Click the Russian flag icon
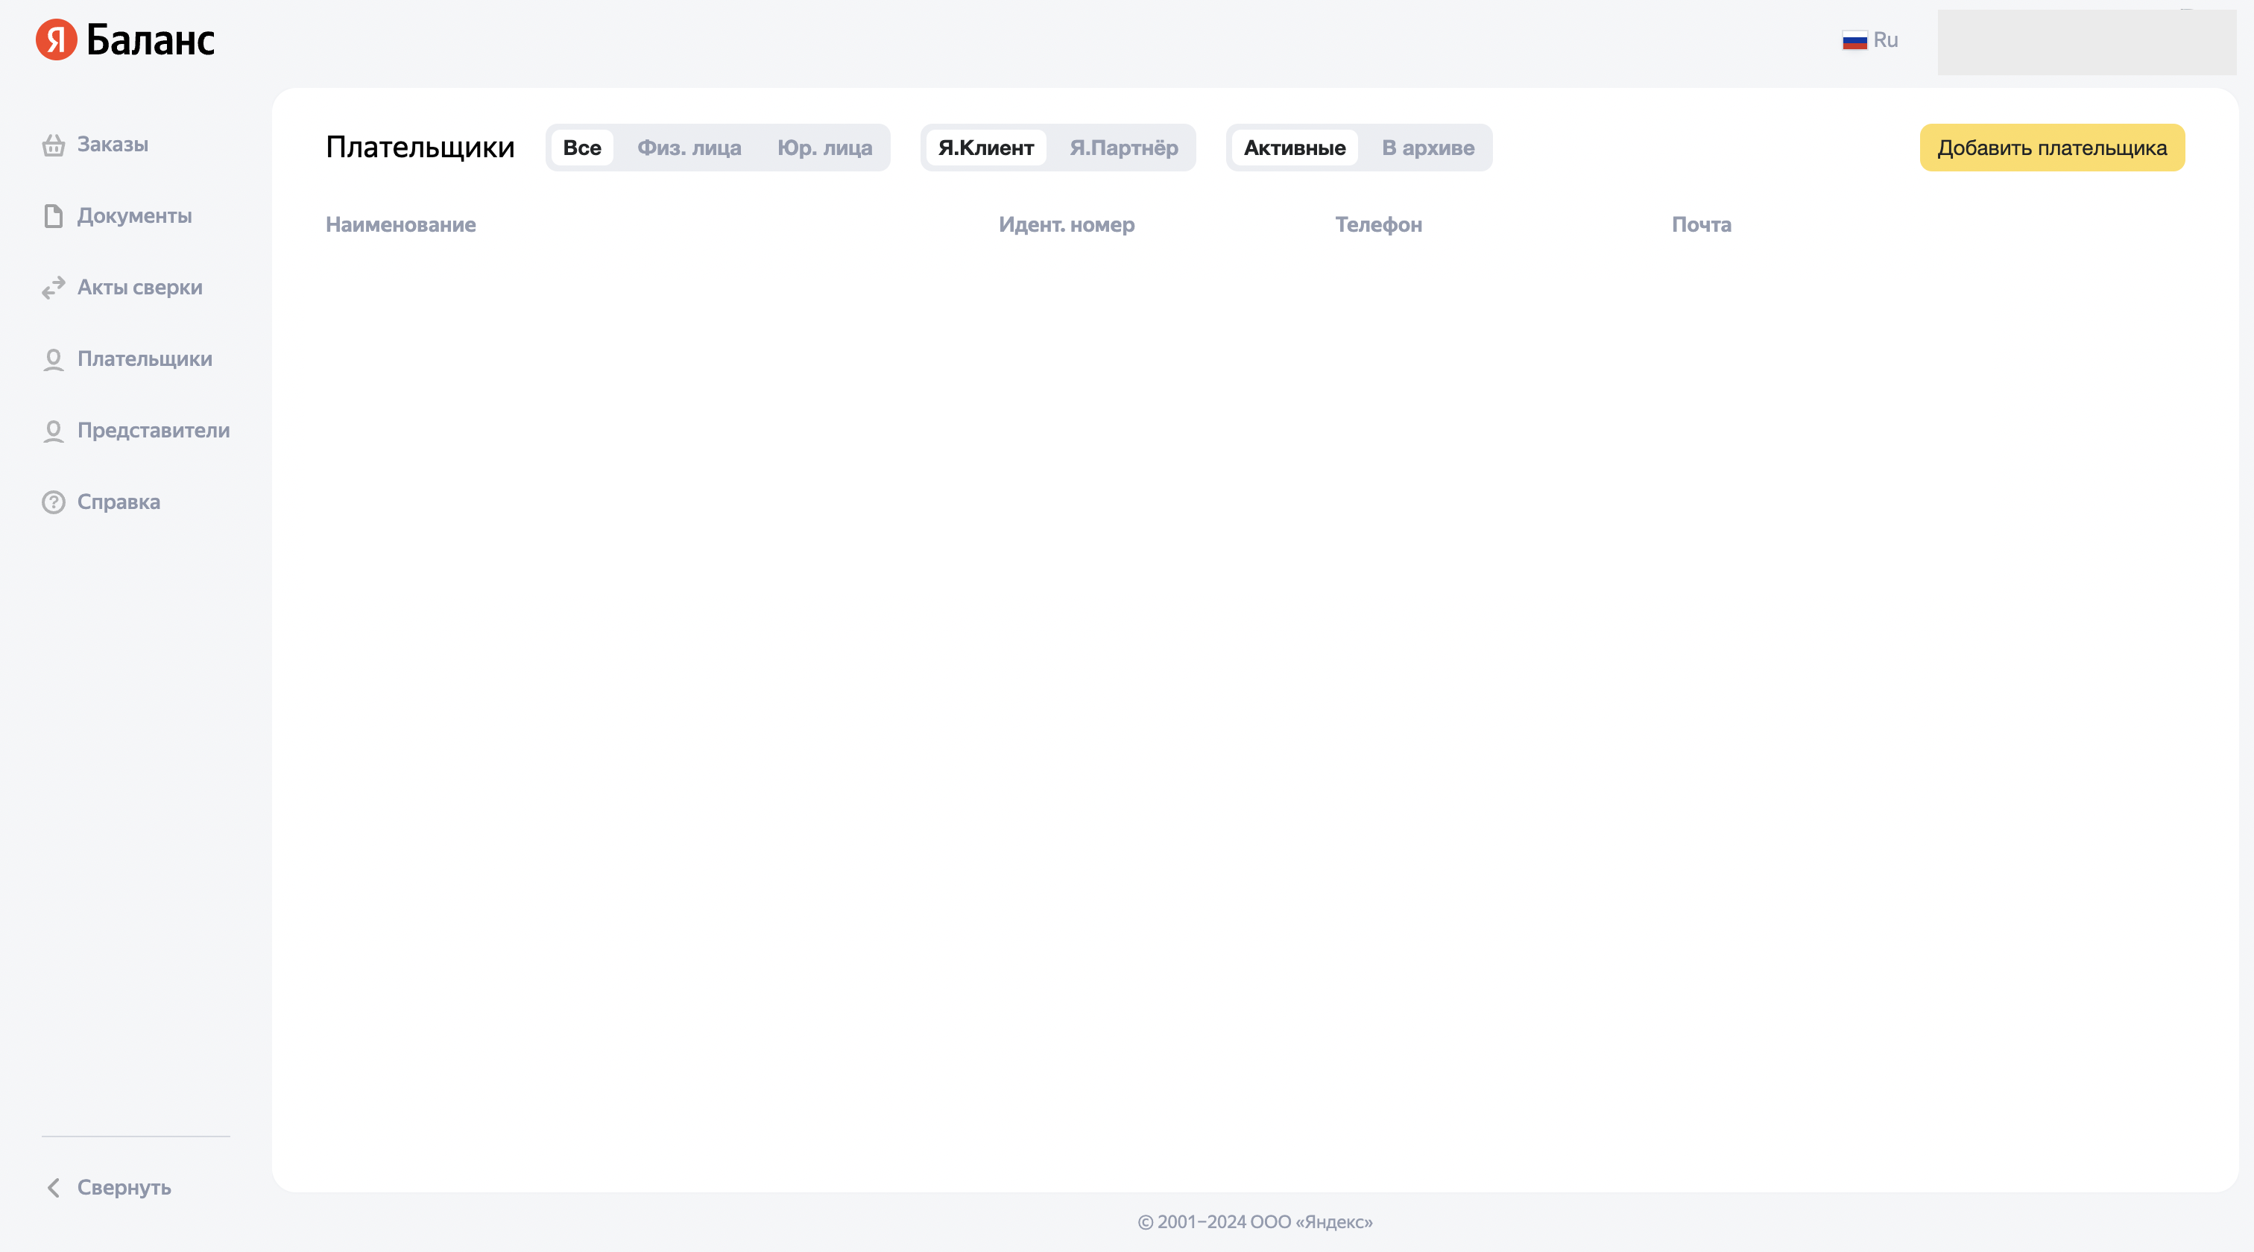Viewport: 2254px width, 1252px height. 1854,40
